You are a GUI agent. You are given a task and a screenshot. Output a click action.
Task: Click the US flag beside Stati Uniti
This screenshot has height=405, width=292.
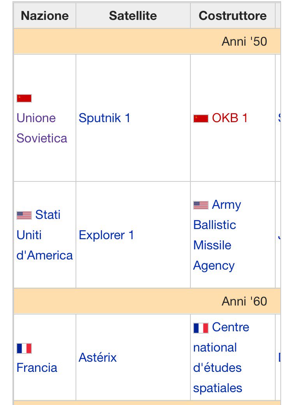click(24, 215)
